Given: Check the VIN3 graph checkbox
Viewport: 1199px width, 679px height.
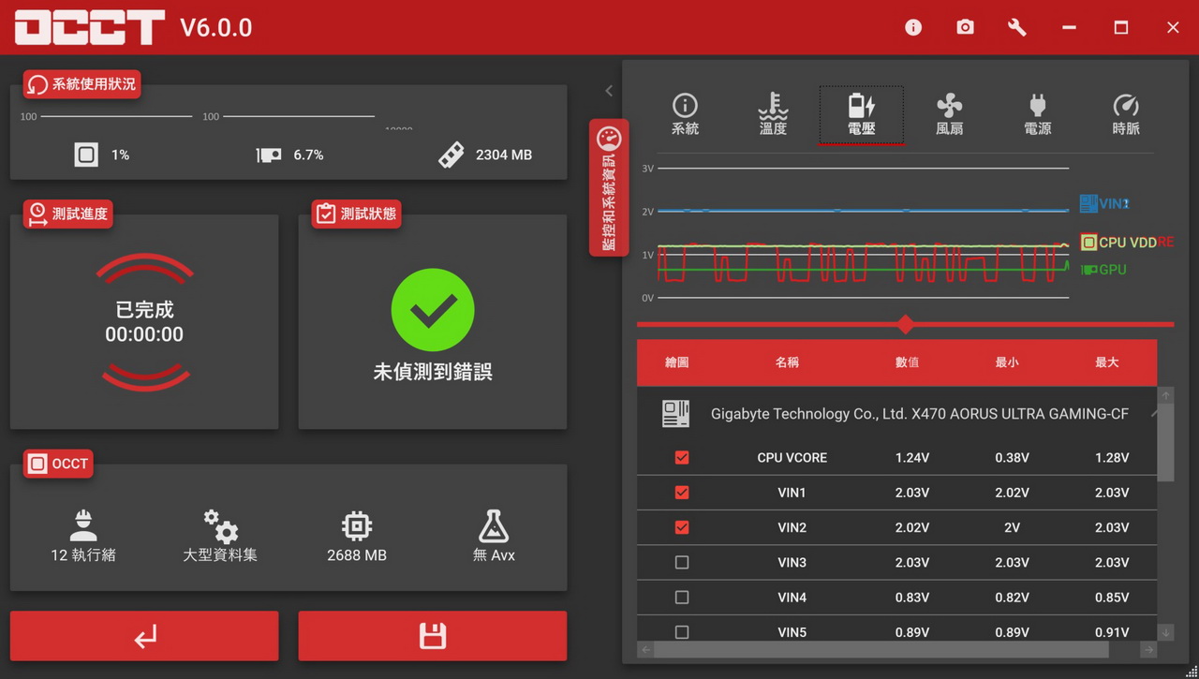Looking at the screenshot, I should click(682, 563).
